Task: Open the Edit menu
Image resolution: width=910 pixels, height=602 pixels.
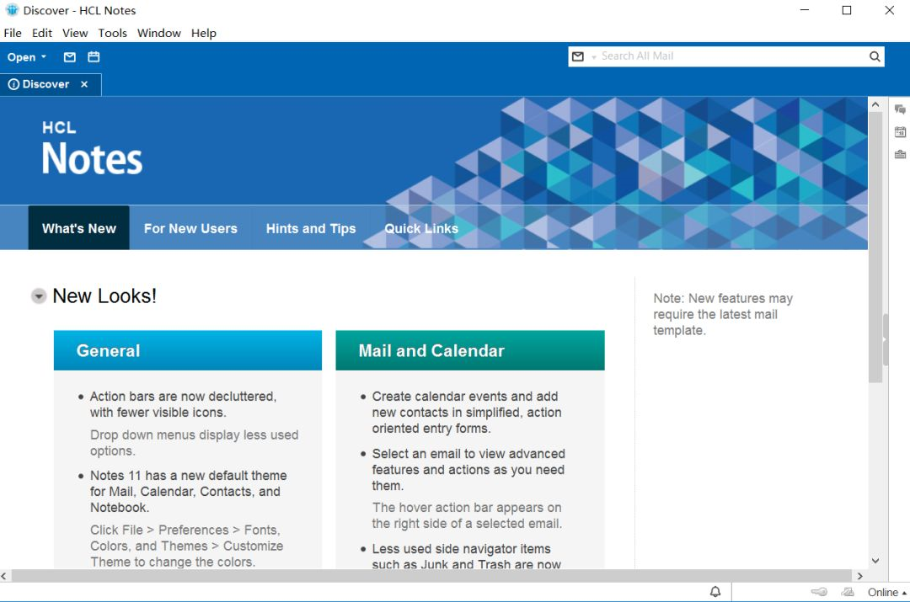Action: (42, 33)
